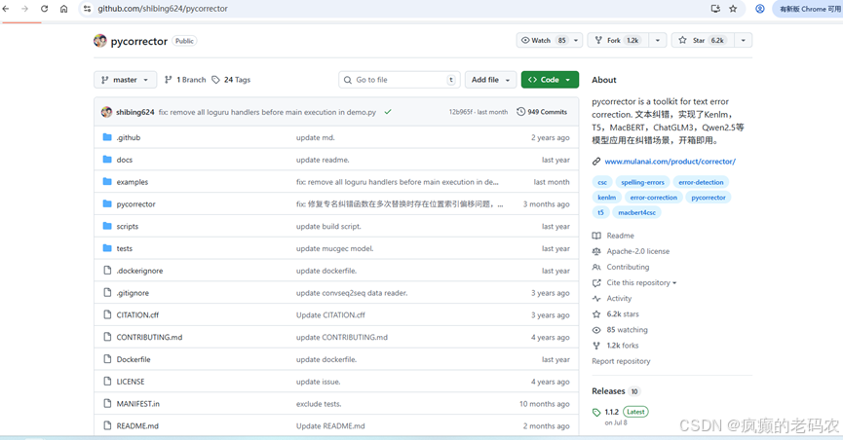Click the error-detection topic tag
Viewport: 843px width, 440px height.
tap(701, 182)
